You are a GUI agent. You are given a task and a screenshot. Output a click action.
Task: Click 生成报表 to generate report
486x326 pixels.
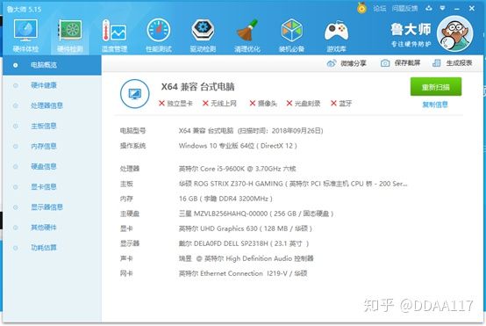452,63
